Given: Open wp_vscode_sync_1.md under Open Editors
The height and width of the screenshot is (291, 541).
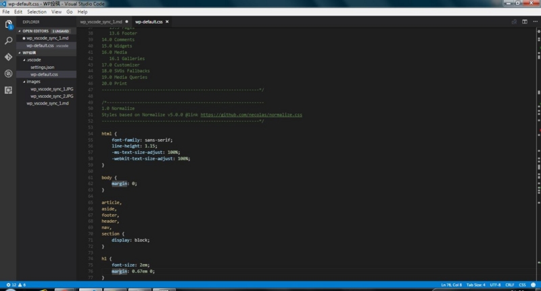Looking at the screenshot, I should click(46, 38).
